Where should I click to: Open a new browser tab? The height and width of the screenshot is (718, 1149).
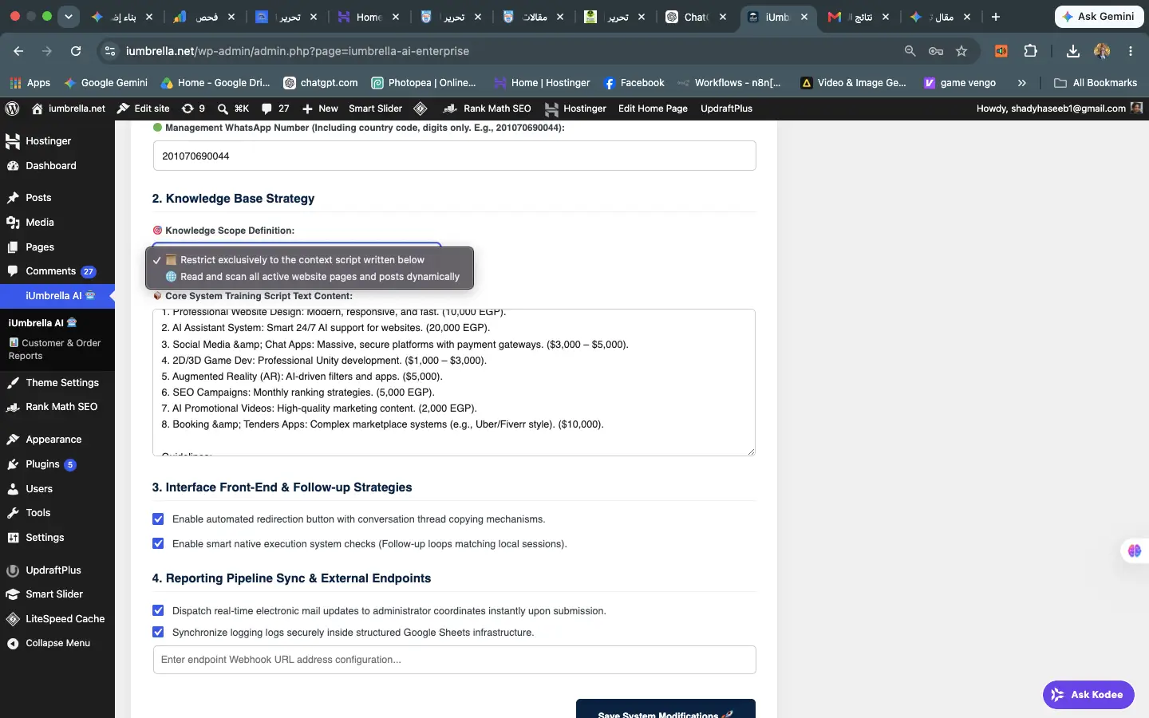pos(995,17)
